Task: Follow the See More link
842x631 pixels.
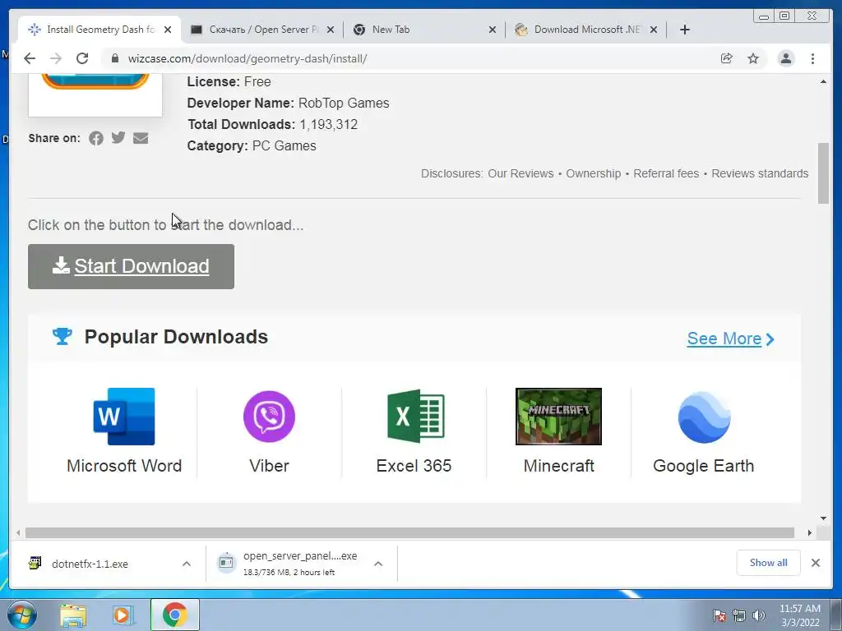Action: point(731,339)
